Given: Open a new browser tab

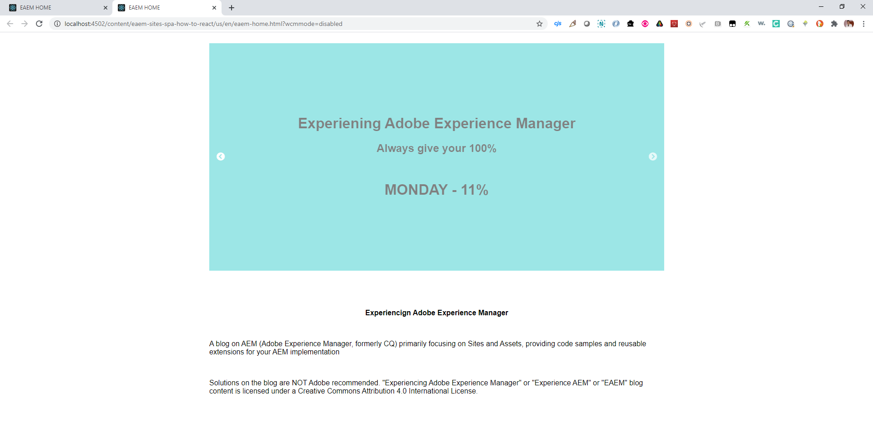Looking at the screenshot, I should pyautogui.click(x=232, y=8).
